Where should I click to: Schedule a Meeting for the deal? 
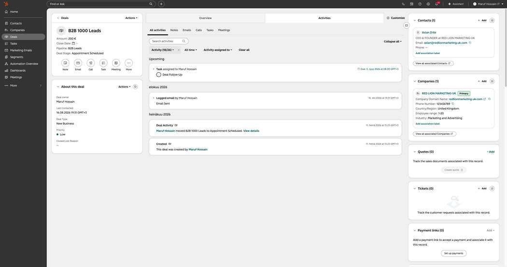point(116,63)
